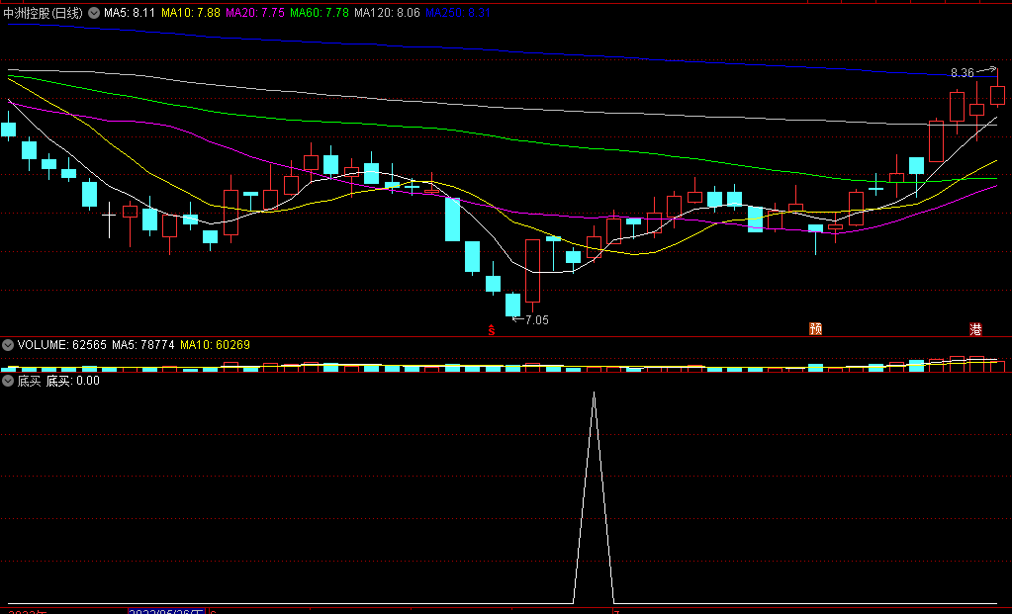This screenshot has width=1012, height=614.
Task: Open the orange 预 forecast marker
Action: point(816,329)
